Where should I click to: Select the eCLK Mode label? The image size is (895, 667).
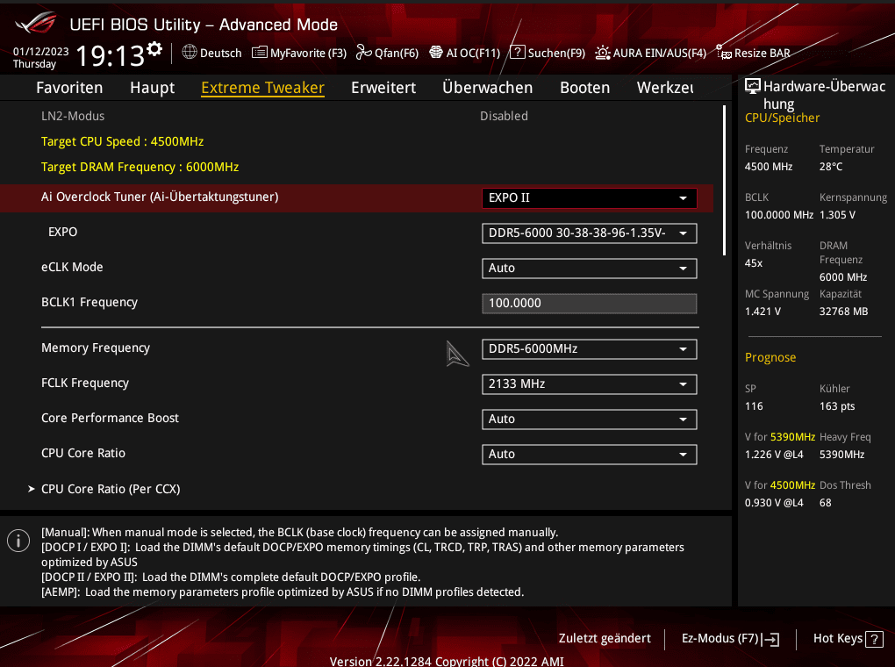click(x=72, y=268)
